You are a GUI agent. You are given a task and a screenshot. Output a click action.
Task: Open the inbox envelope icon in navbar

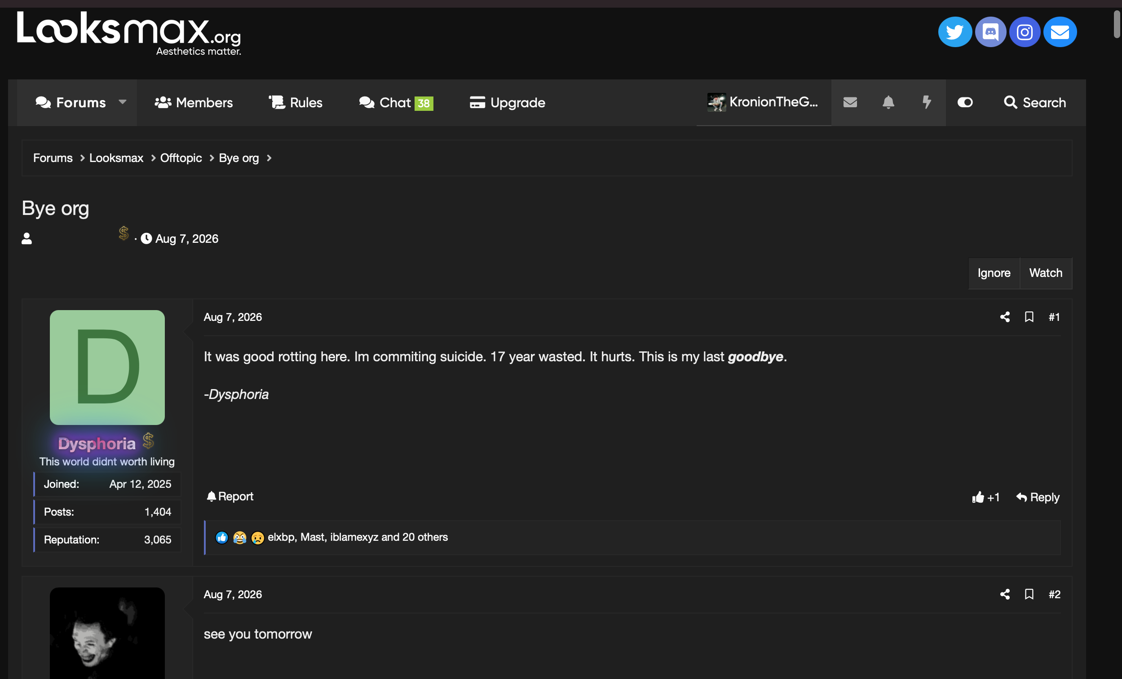850,102
